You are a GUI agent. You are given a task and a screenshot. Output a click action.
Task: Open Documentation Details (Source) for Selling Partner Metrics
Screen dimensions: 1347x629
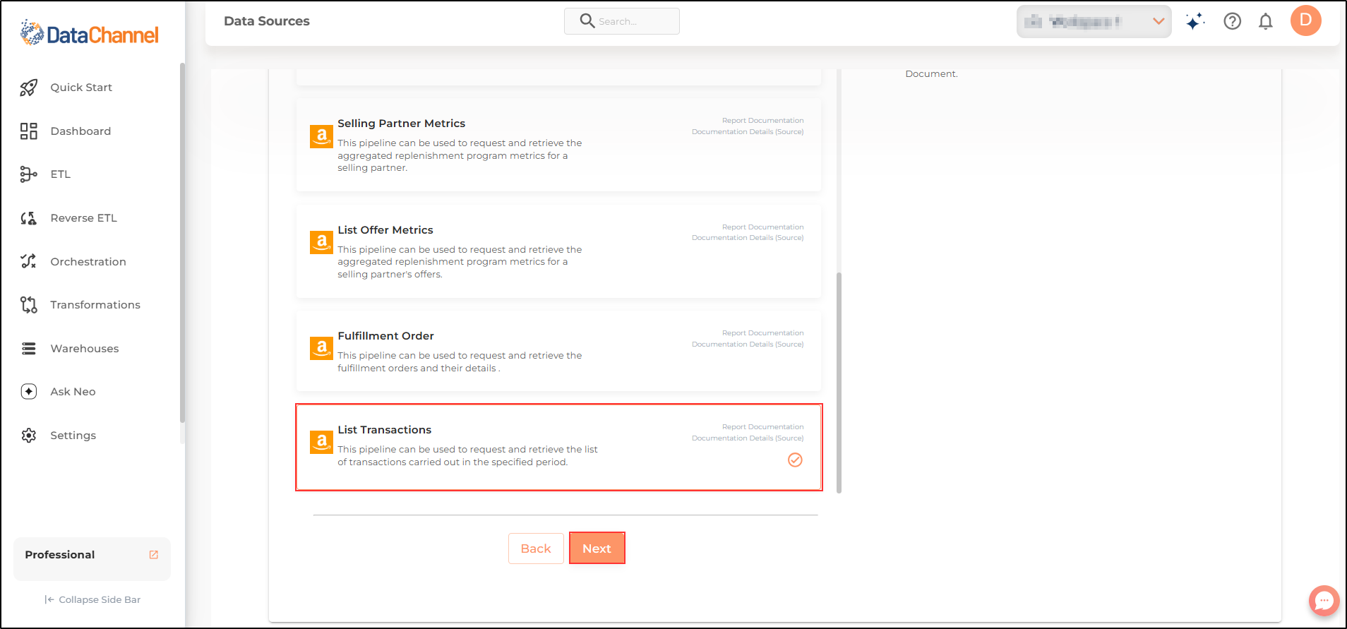[x=748, y=132]
